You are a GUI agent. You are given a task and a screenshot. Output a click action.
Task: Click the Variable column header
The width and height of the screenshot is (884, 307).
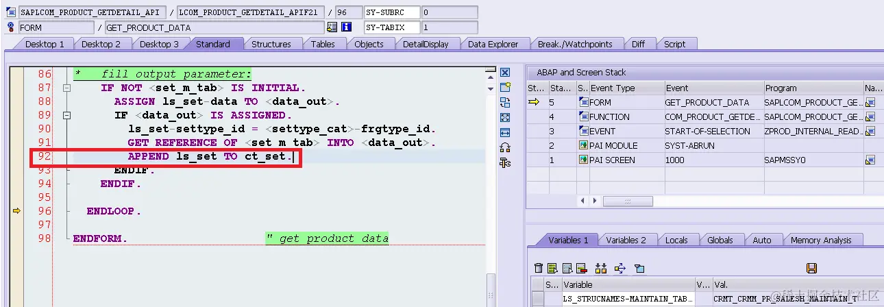point(628,284)
